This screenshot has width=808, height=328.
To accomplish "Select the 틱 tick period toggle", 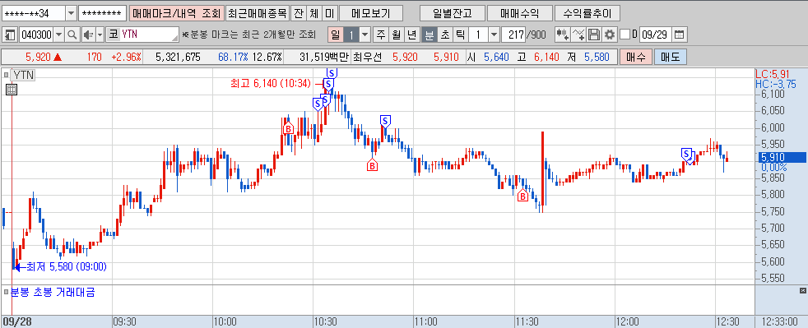I will 460,35.
